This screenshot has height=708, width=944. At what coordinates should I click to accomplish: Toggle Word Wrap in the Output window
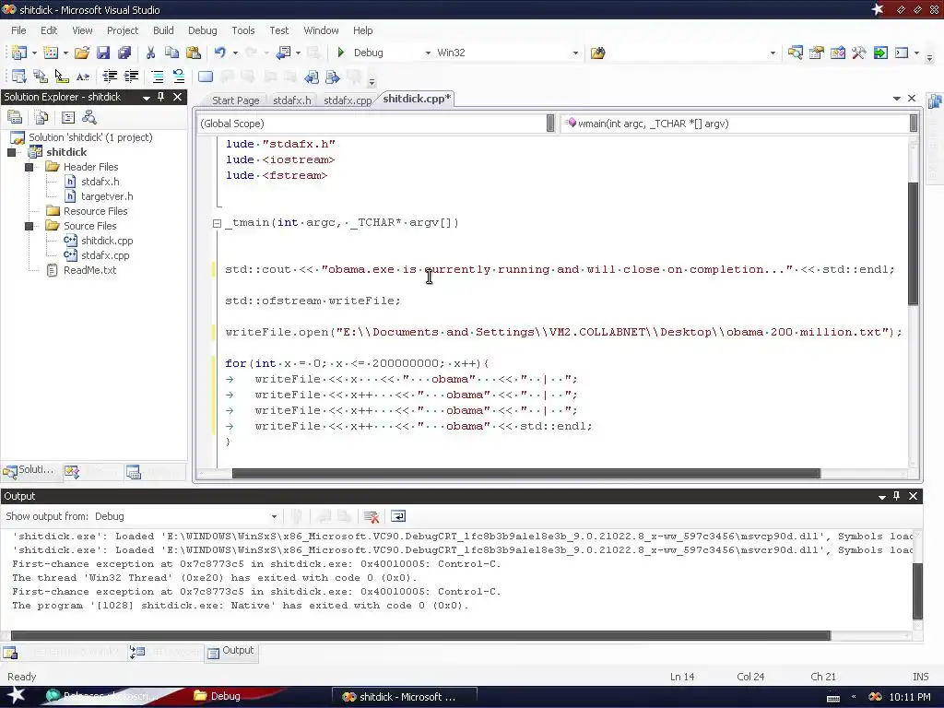pos(398,516)
